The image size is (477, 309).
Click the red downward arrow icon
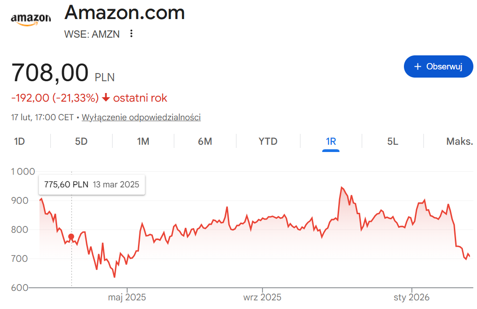(x=106, y=98)
